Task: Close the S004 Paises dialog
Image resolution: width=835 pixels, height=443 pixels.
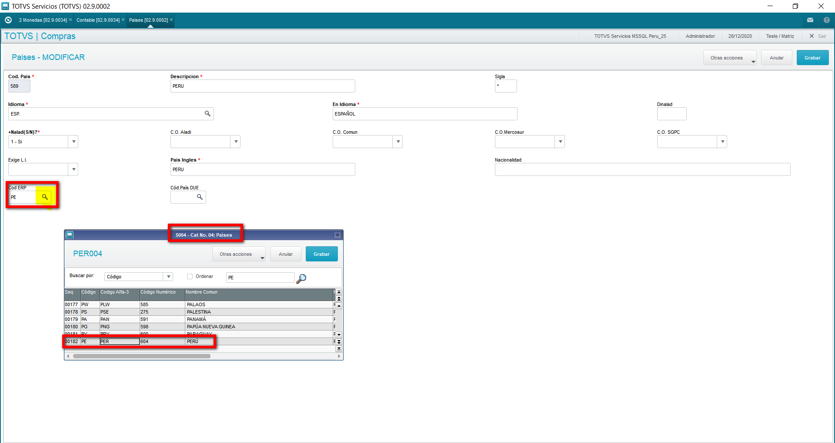Action: (337, 235)
